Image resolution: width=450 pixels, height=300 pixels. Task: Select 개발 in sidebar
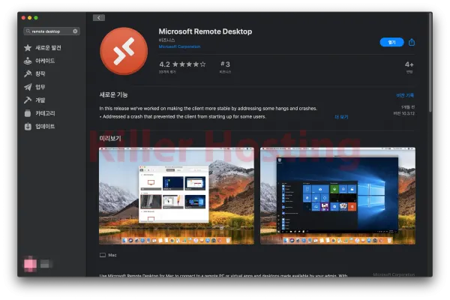[40, 100]
